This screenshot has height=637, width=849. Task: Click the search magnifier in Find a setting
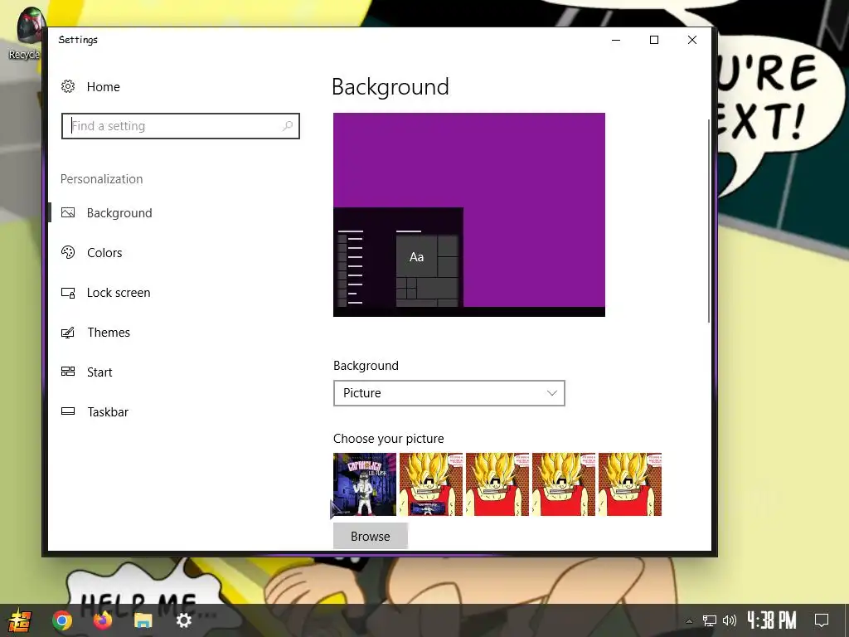click(x=288, y=126)
